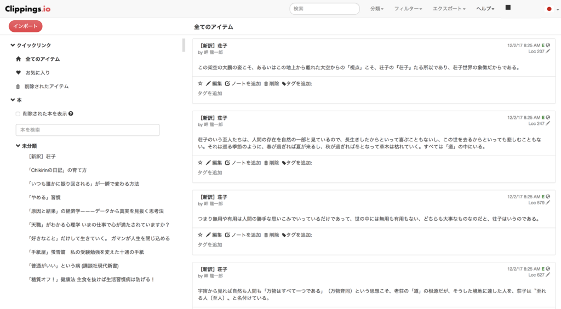
Task: Click the 検索 search field in navbar
Action: (x=324, y=9)
